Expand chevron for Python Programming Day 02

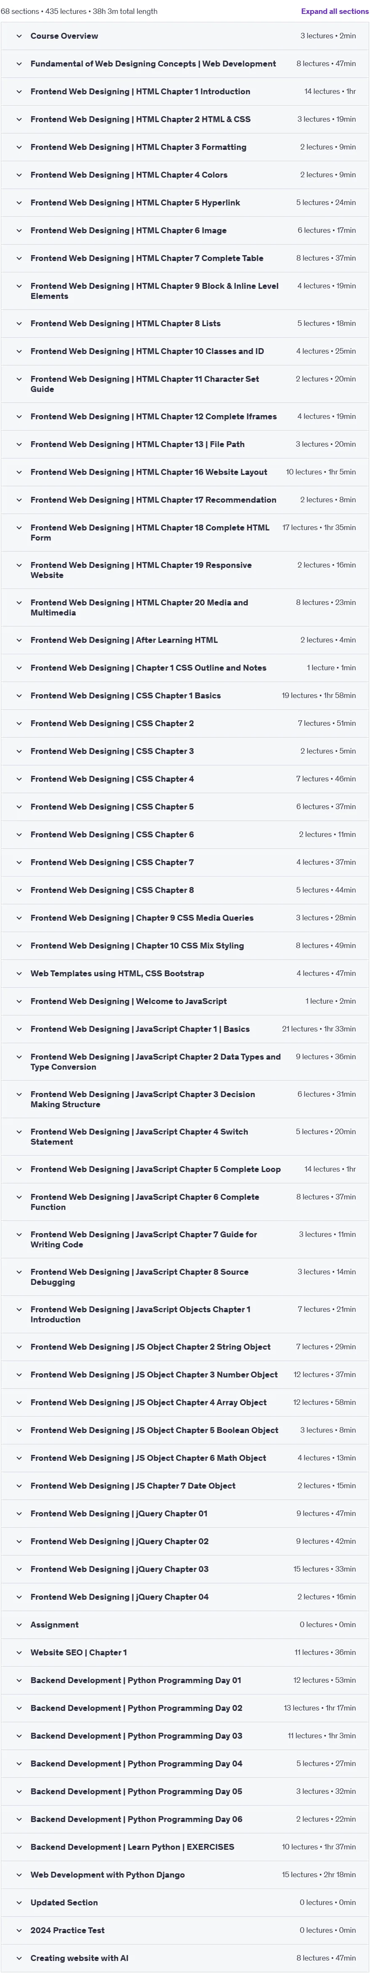point(19,1708)
